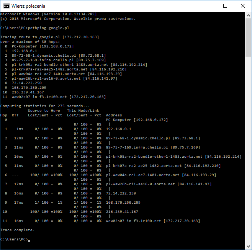Maximize the Wiersz polecenia window
This screenshot has height=250, width=252.
[x=225, y=6]
